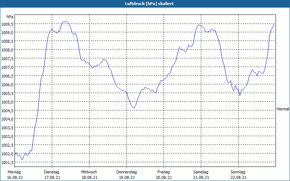
Task: Click the 1009,0 axis value
Action: click(7, 33)
